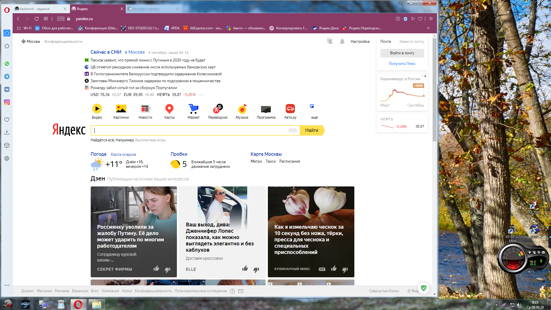This screenshot has width=551, height=310.
Task: Open Yandex Картинки service
Action: pyautogui.click(x=121, y=111)
